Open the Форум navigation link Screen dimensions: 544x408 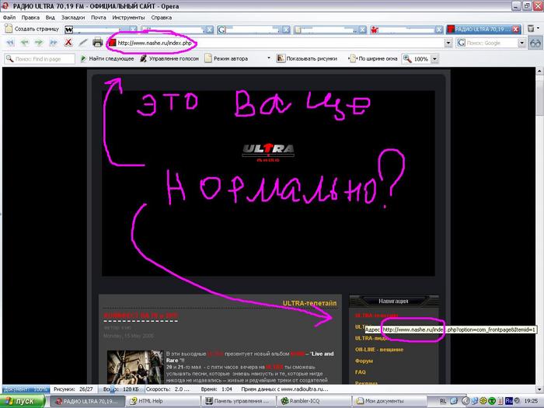click(364, 361)
